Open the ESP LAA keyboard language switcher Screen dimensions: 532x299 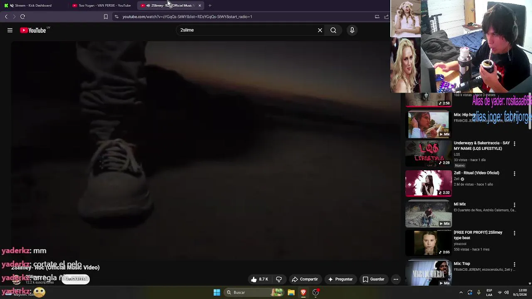489,292
